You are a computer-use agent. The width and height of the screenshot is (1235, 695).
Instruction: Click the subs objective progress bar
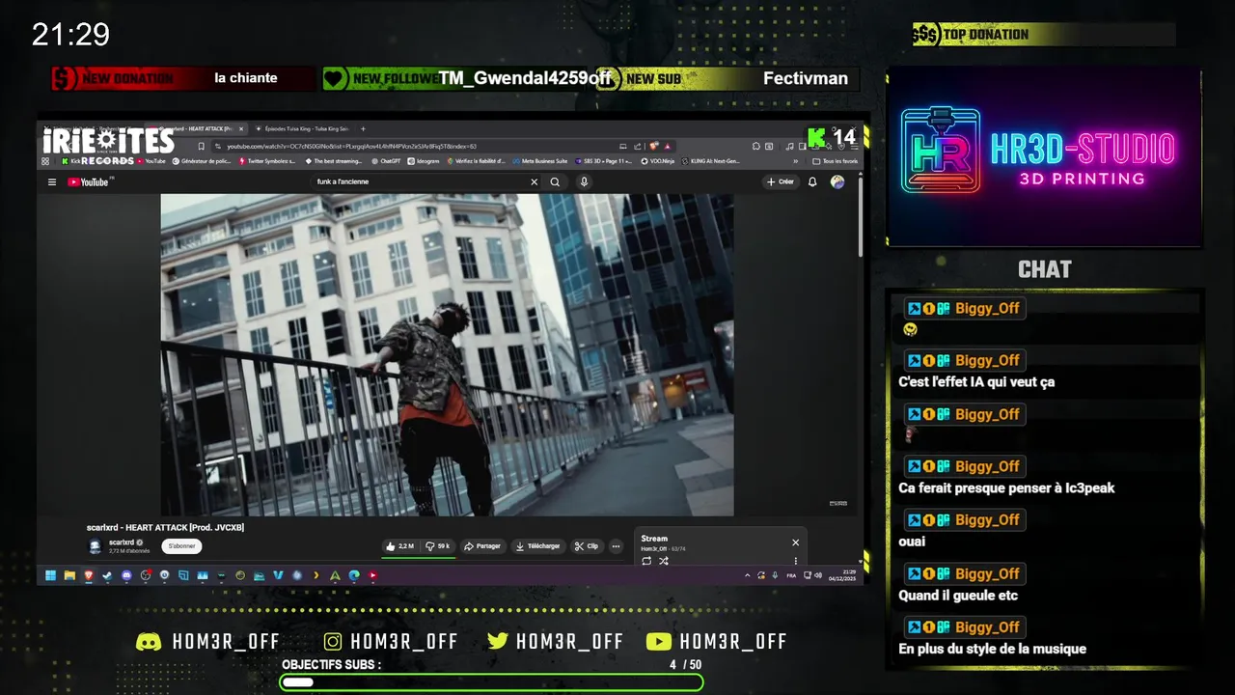coord(491,682)
